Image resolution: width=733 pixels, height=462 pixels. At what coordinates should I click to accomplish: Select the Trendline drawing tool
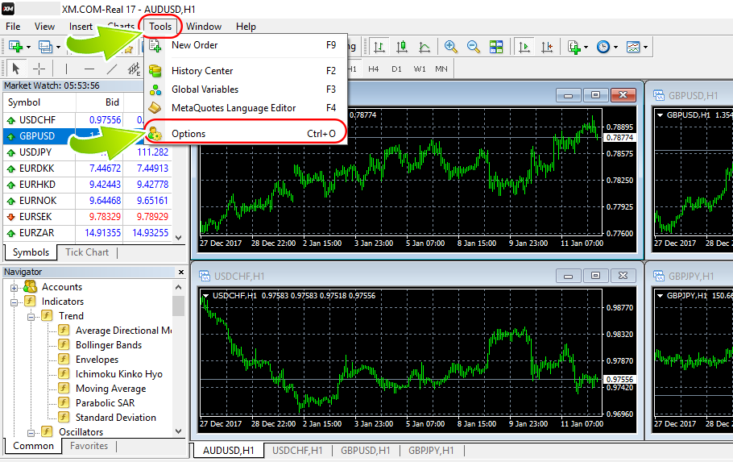pos(111,69)
